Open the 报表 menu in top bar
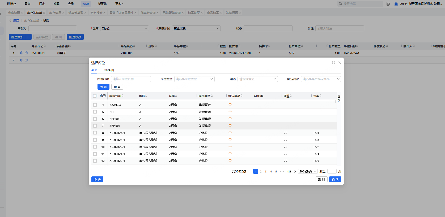Screen dimensions: 445x217 [42, 4]
